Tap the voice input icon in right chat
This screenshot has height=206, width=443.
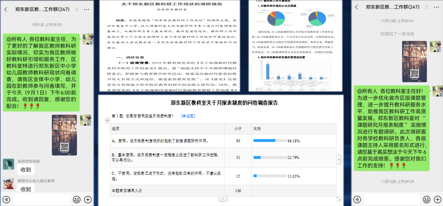[357, 199]
